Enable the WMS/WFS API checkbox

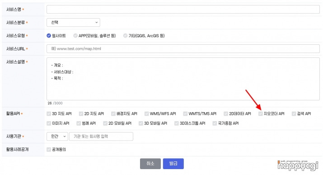[x=147, y=114]
